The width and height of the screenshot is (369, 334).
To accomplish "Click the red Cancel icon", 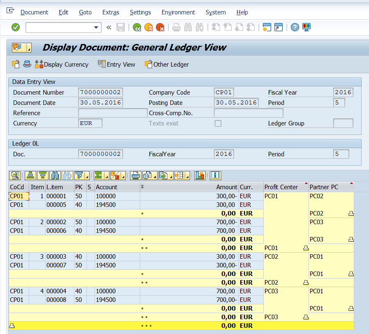I will pos(160,27).
